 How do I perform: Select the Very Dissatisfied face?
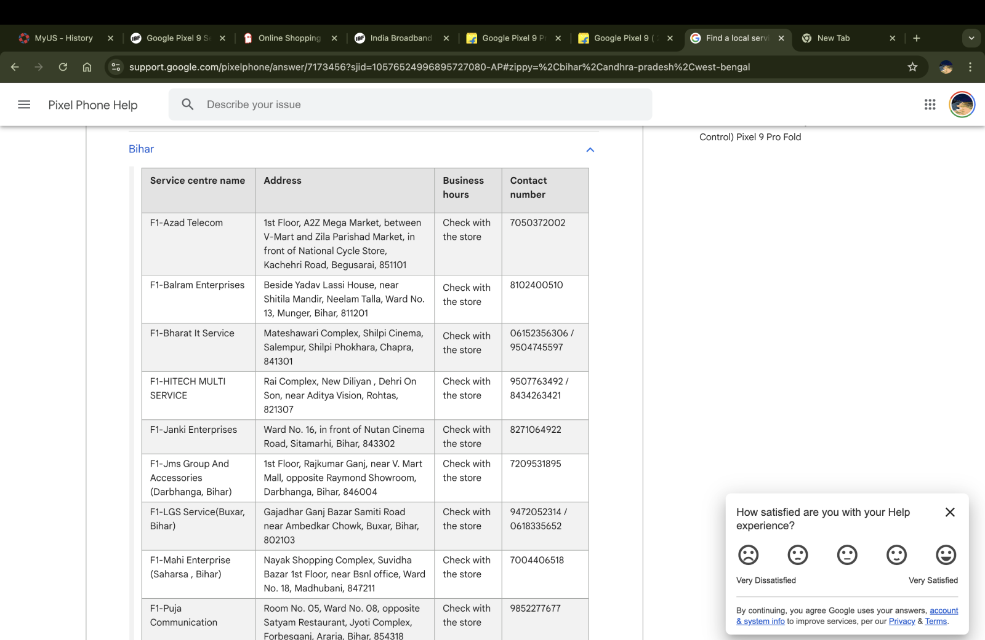748,555
